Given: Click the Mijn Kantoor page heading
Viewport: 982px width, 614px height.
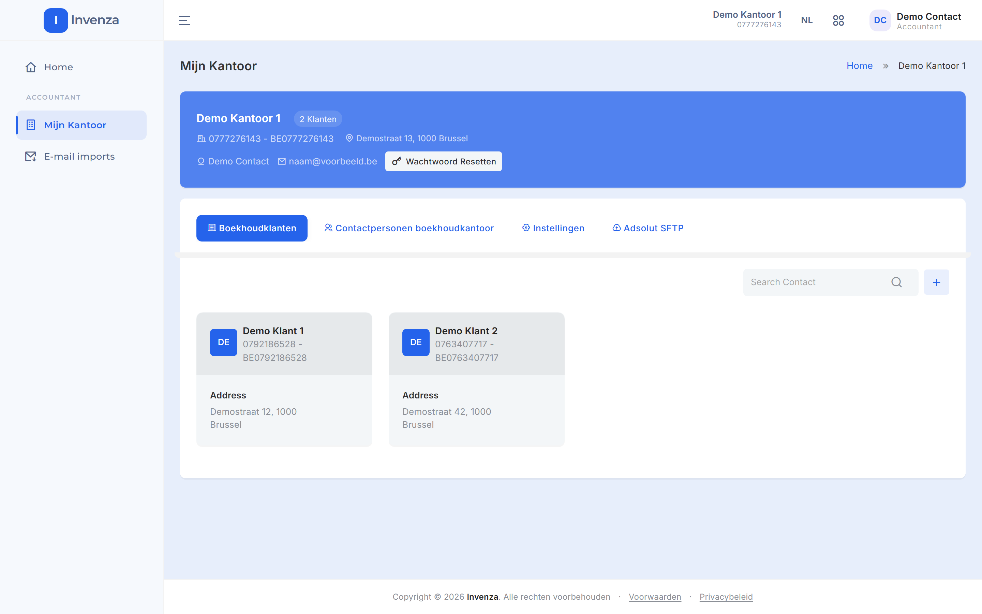Looking at the screenshot, I should pyautogui.click(x=218, y=66).
